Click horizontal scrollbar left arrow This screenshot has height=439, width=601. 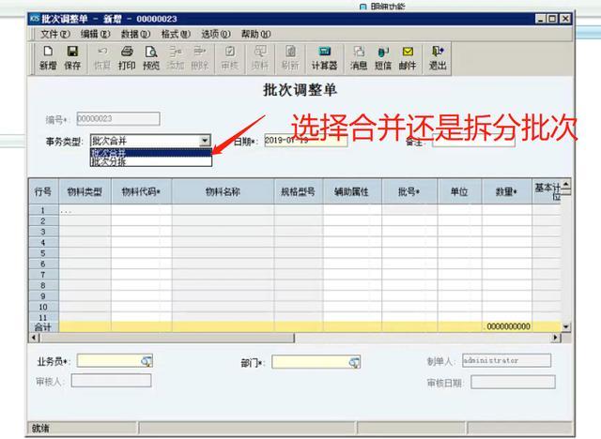click(x=35, y=338)
